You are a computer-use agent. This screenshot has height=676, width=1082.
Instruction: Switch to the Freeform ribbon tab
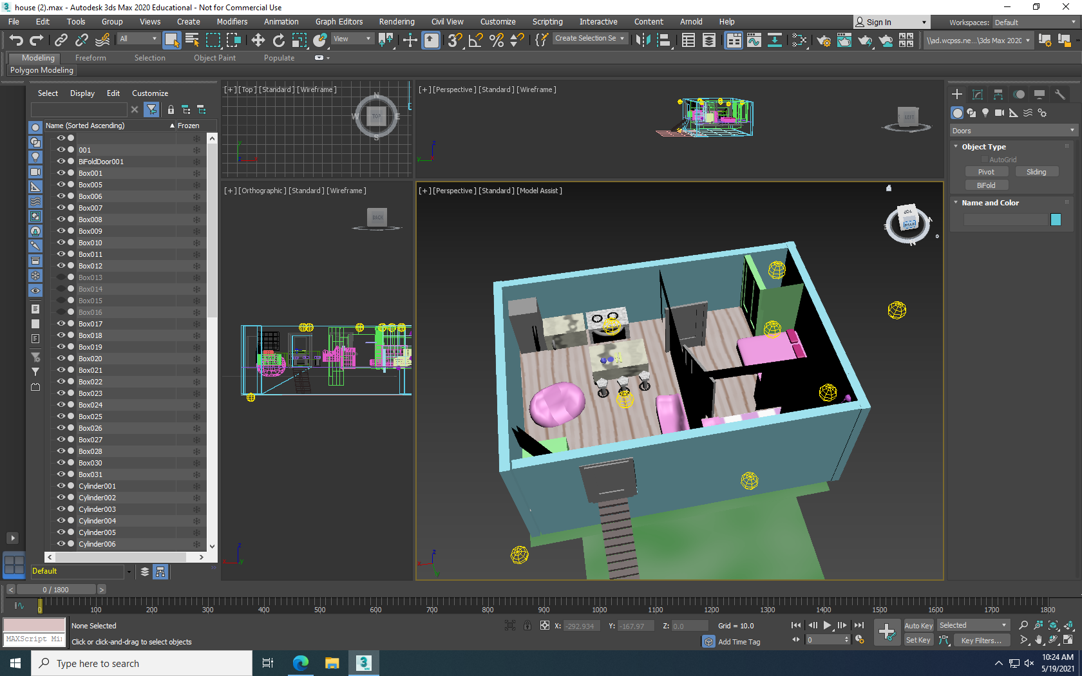(x=90, y=57)
